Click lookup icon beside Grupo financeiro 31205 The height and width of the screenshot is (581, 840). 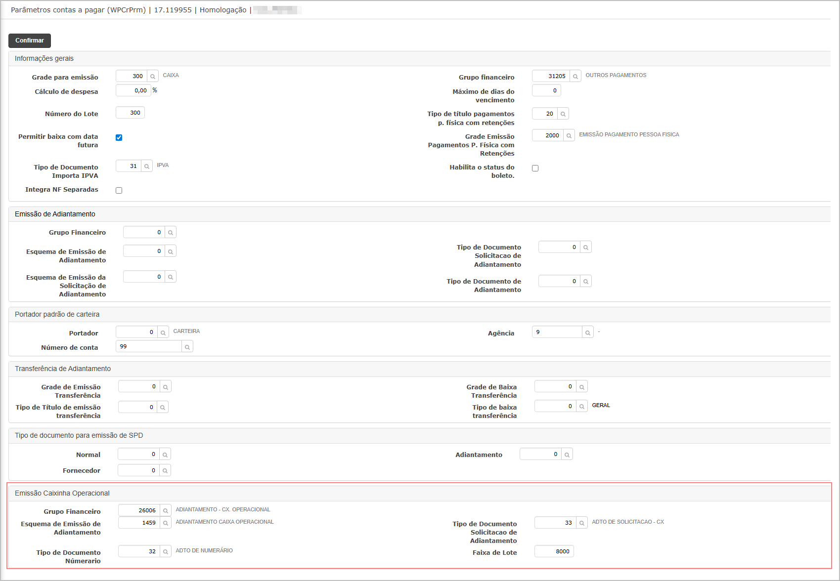(x=575, y=76)
